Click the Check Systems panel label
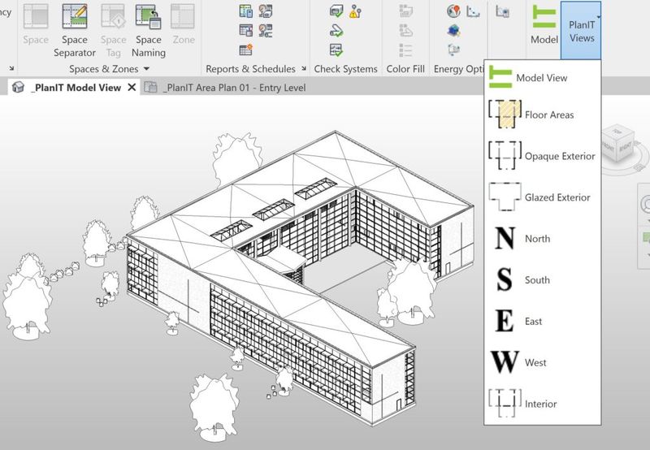650x450 pixels. click(x=345, y=69)
